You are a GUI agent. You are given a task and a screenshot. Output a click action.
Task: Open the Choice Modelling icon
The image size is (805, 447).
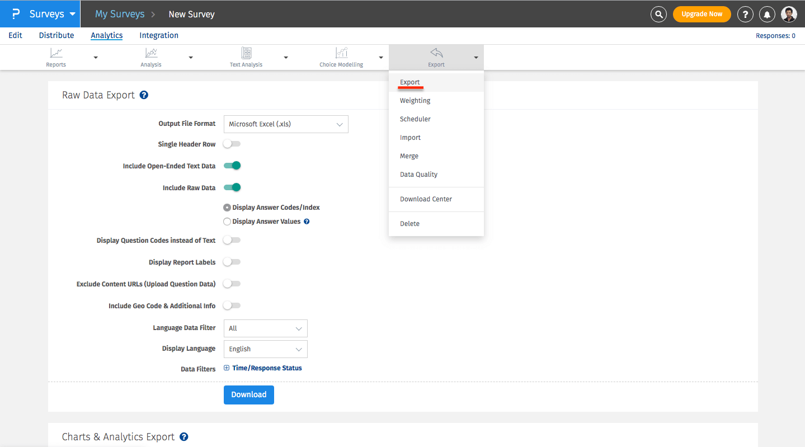tap(341, 53)
